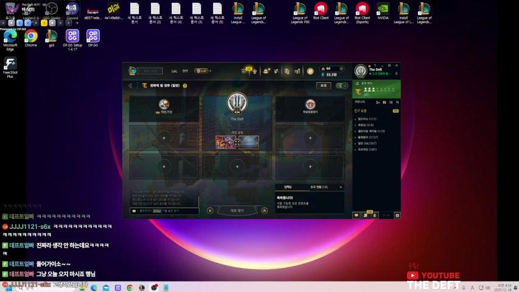Add player in empty top-left slot
The height and width of the screenshot is (292, 519).
[164, 138]
